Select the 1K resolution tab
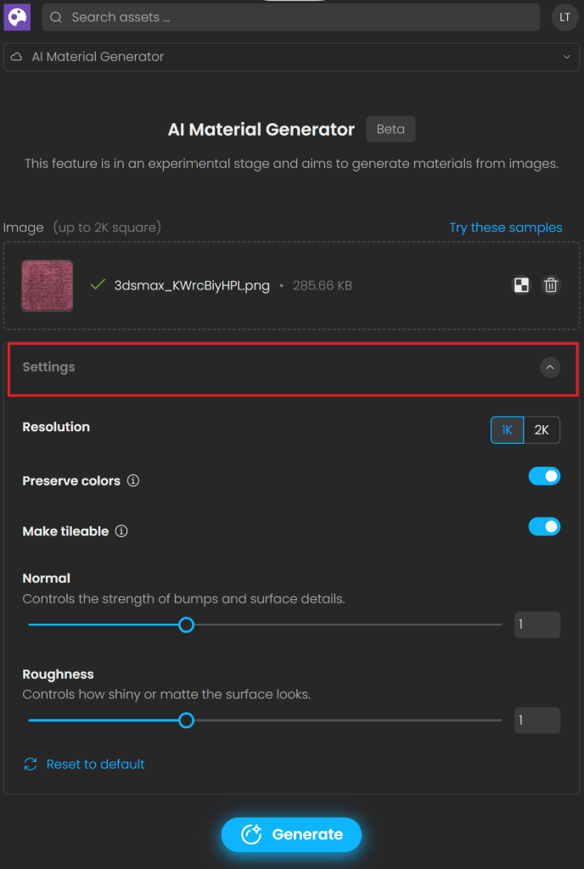Image resolution: width=584 pixels, height=869 pixels. 507,429
